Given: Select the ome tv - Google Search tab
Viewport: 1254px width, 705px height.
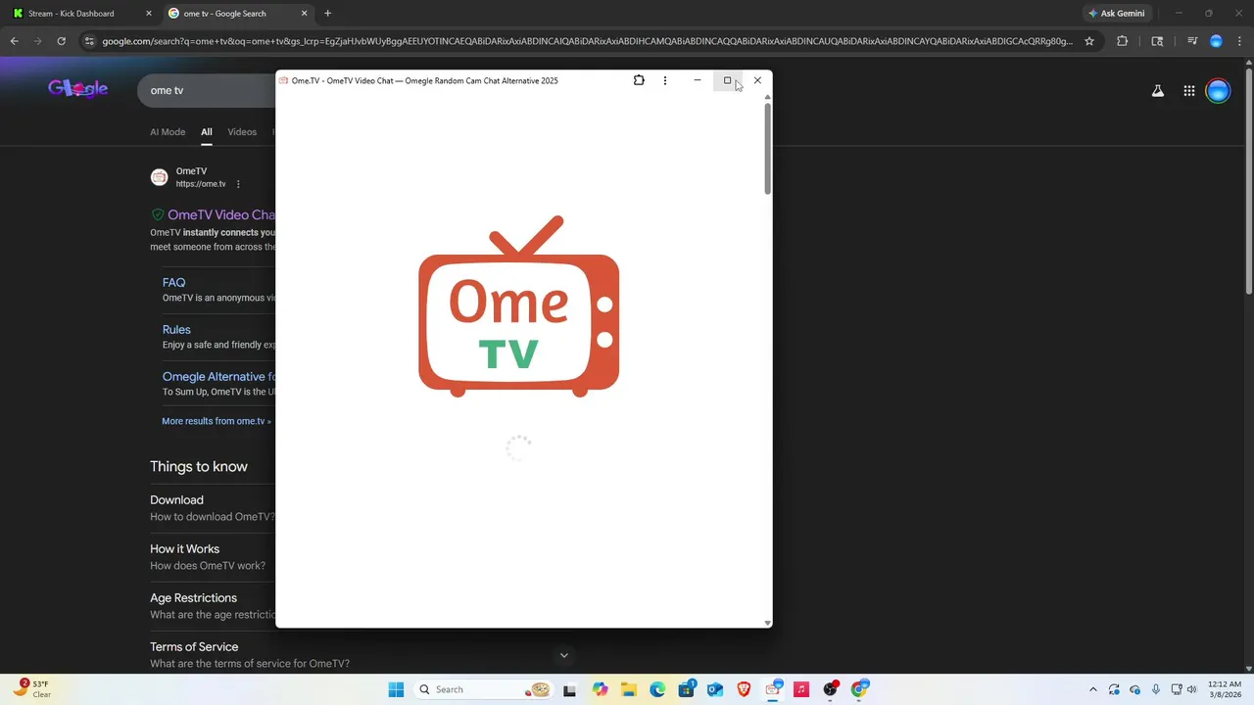Looking at the screenshot, I should 224,14.
